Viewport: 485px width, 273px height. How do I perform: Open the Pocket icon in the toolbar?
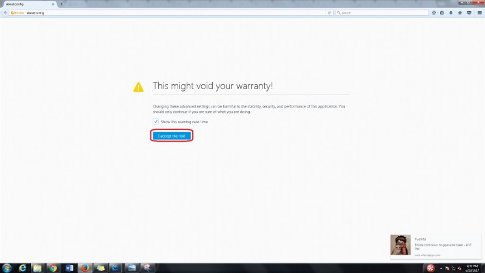[x=469, y=13]
